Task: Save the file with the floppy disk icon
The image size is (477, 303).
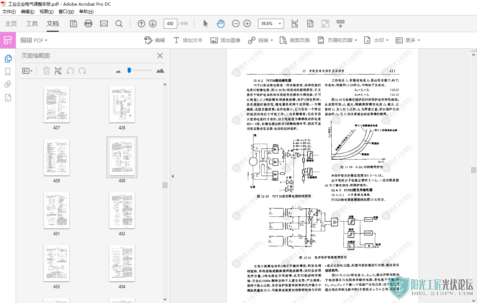Action: click(x=74, y=24)
